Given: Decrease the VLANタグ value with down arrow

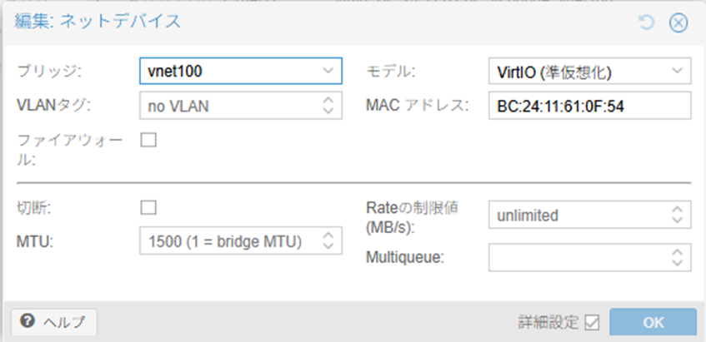Looking at the screenshot, I should point(328,112).
